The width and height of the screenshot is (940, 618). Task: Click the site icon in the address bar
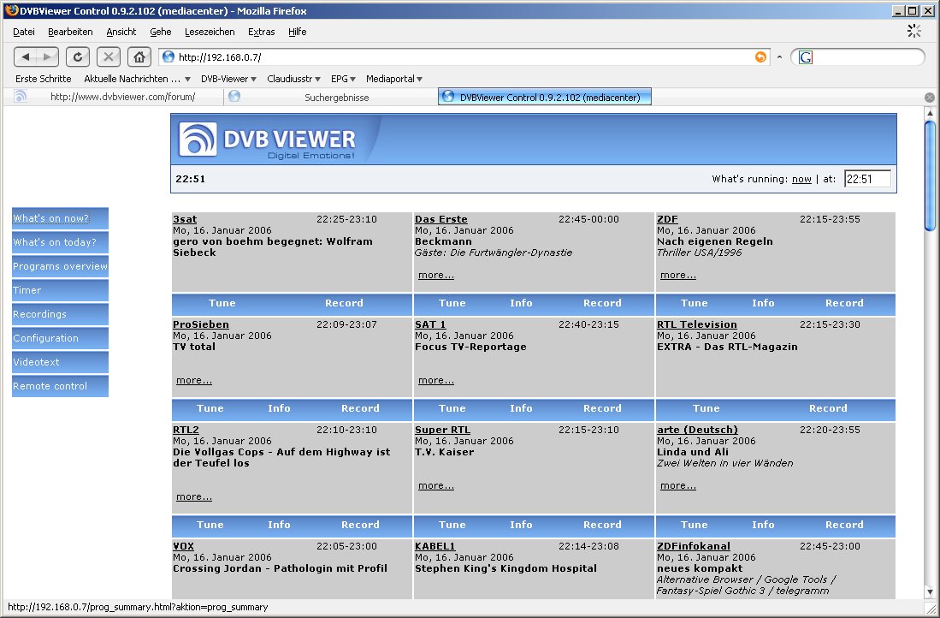click(x=168, y=57)
